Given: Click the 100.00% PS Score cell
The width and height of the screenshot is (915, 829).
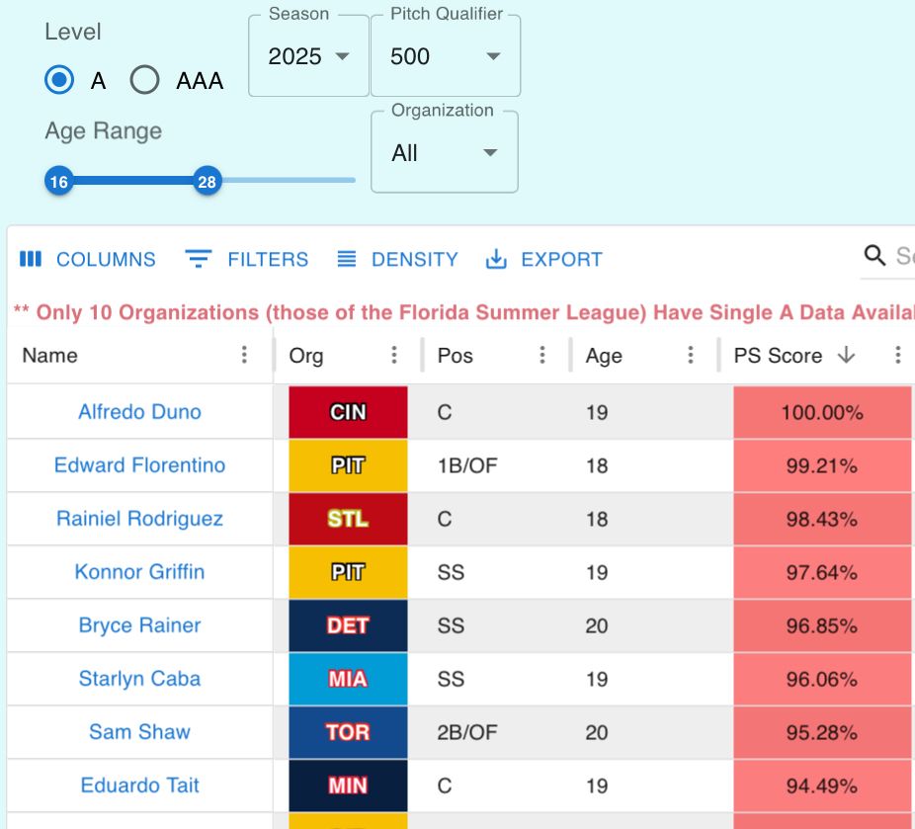Looking at the screenshot, I should [822, 412].
